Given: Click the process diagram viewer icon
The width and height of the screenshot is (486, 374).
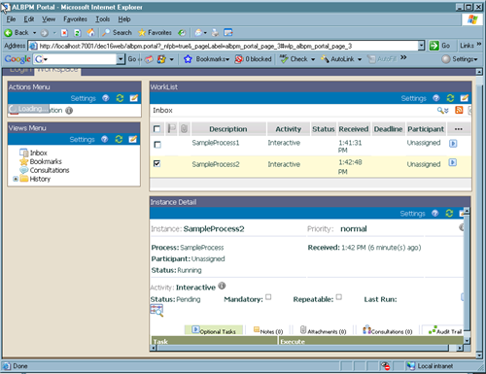Looking at the screenshot, I should 156,311.
